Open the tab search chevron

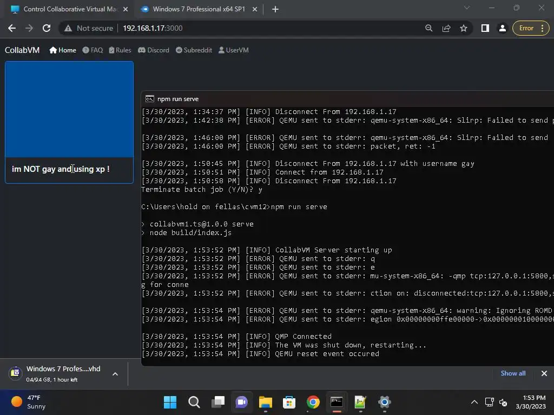(467, 8)
